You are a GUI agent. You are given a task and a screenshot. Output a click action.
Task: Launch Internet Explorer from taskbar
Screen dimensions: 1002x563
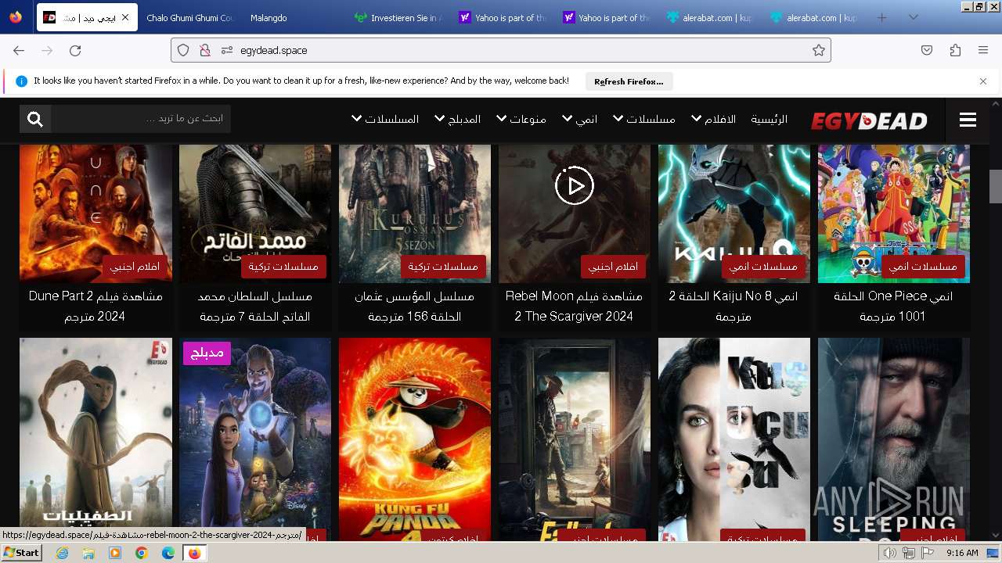tap(63, 553)
